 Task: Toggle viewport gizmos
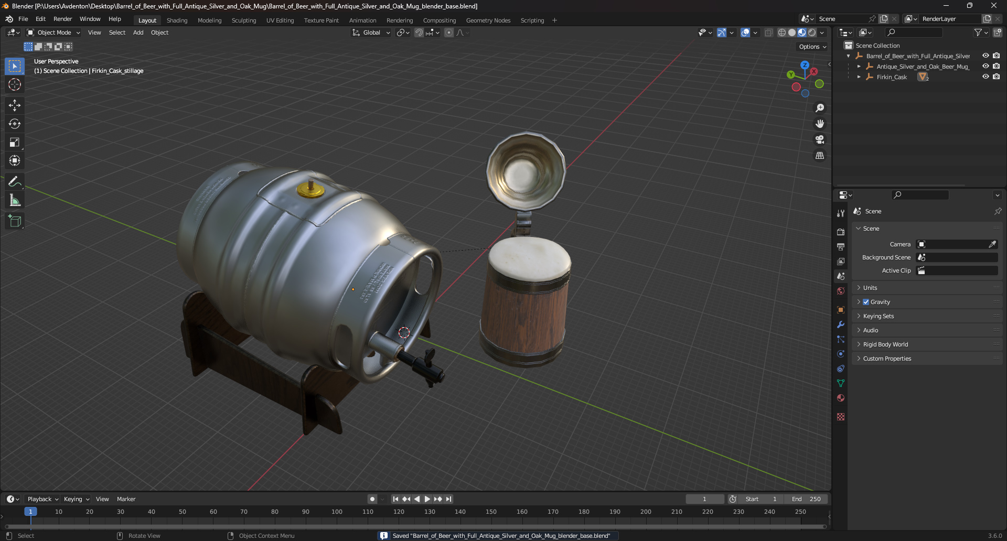click(722, 33)
